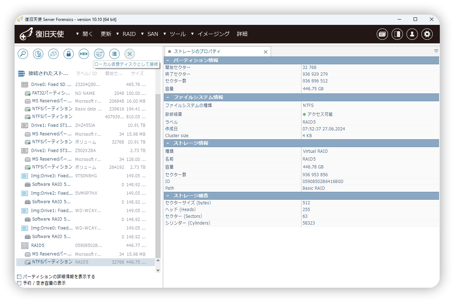Collapse the ストレージ構造 section
This screenshot has width=454, height=302.
tap(168, 196)
